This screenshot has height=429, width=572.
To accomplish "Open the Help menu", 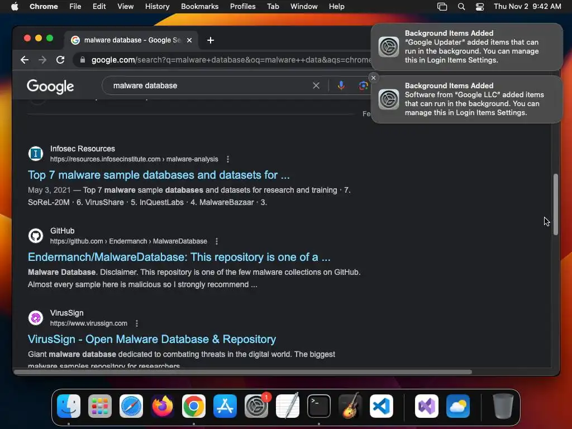I will 336,7.
